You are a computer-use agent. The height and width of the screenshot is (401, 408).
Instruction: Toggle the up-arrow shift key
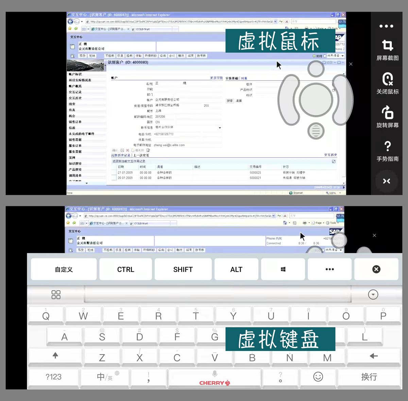(x=55, y=356)
